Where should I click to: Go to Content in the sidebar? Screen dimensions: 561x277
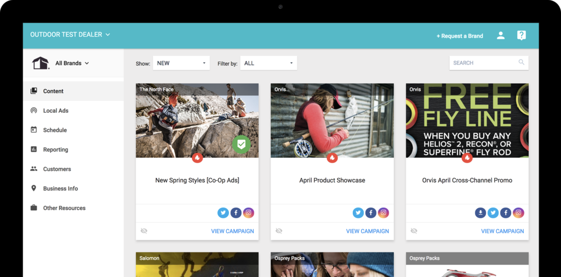click(x=73, y=91)
